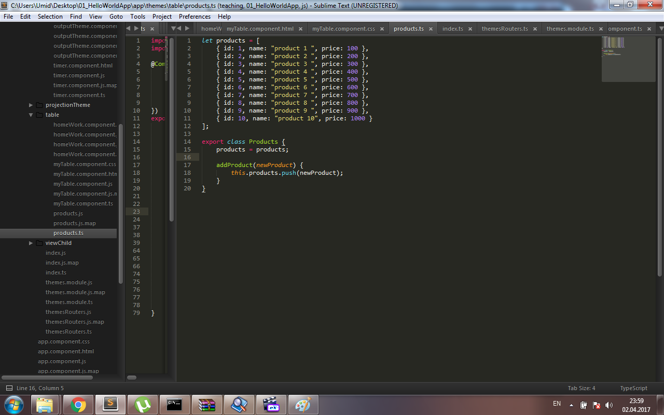
Task: Open myTable.component.css in the sidebar
Action: coord(85,164)
